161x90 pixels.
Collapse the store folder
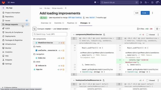tap(37, 62)
